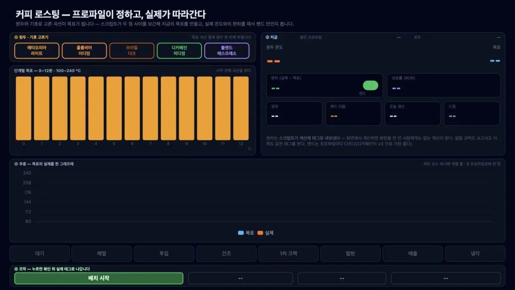
Task: Click the 걸린 프로파일 label
Action: [311, 37]
